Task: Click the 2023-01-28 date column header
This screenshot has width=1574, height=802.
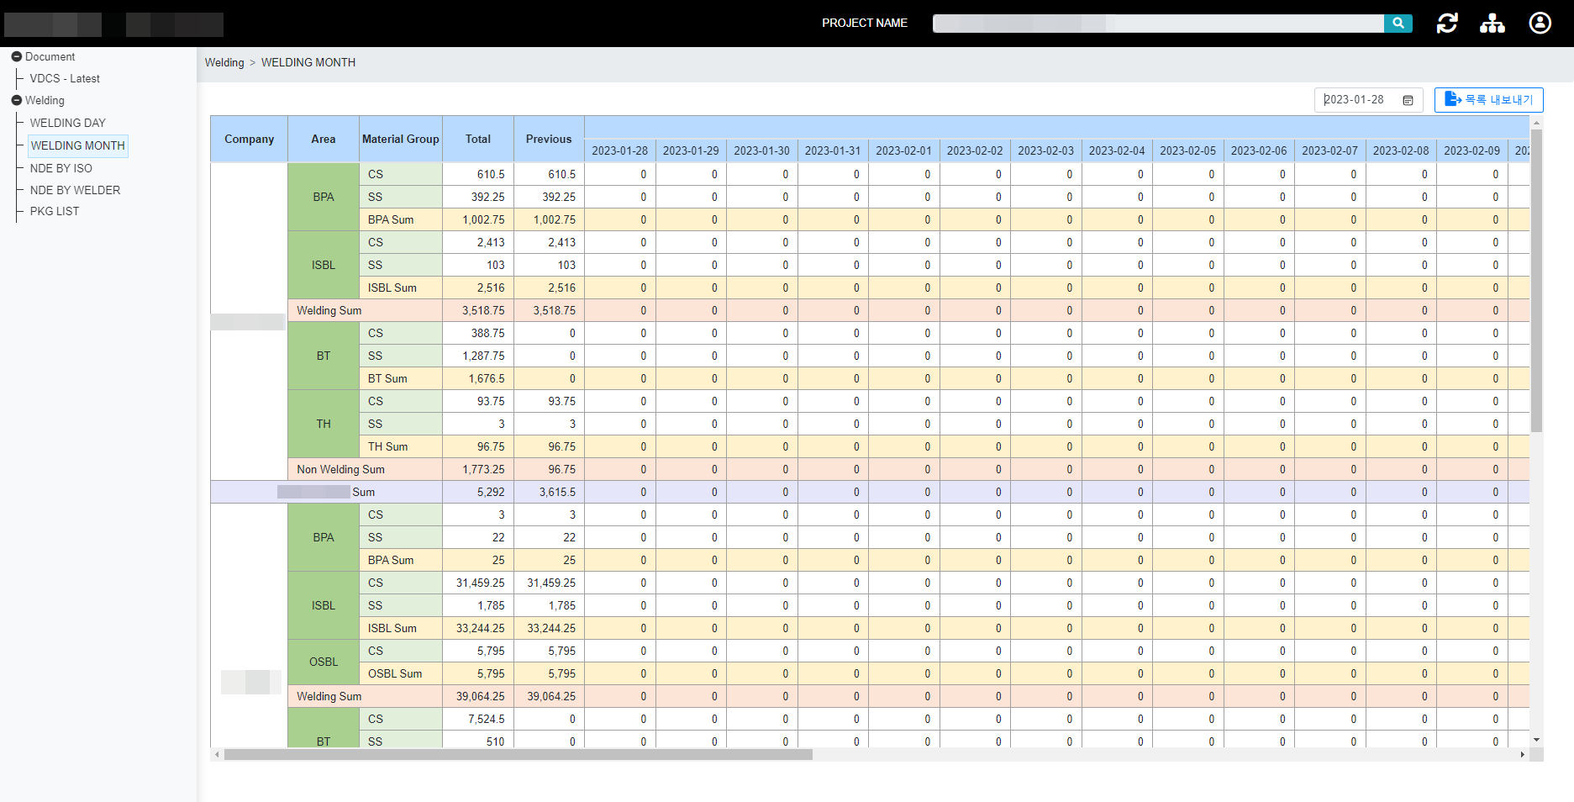Action: click(x=620, y=150)
